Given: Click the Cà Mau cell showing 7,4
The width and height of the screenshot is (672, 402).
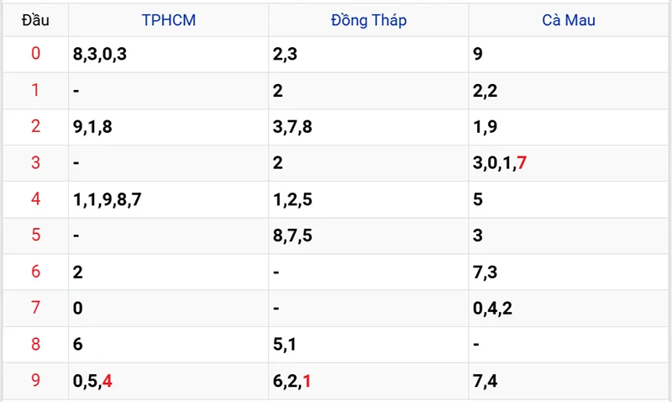Looking at the screenshot, I should pos(486,380).
